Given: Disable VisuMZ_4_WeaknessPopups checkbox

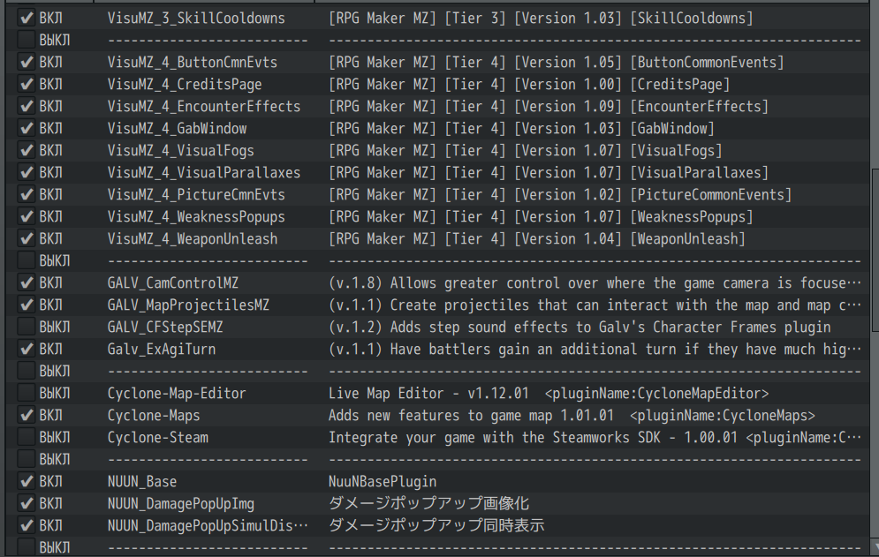Looking at the screenshot, I should coord(27,217).
